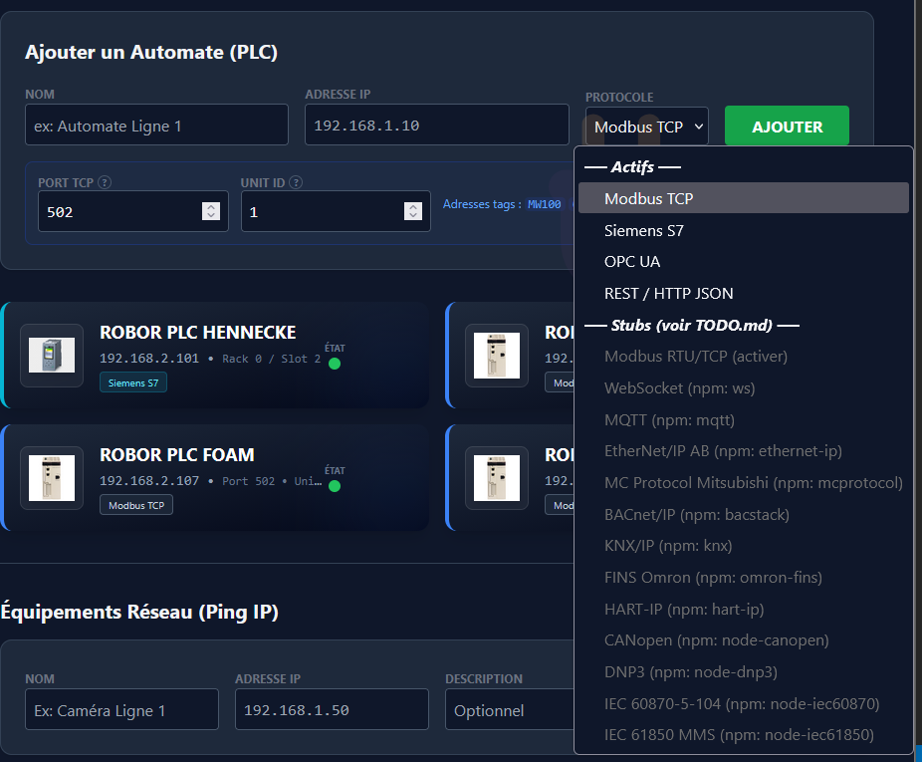Focus network equipment NOM field
The image size is (922, 762).
coord(121,709)
